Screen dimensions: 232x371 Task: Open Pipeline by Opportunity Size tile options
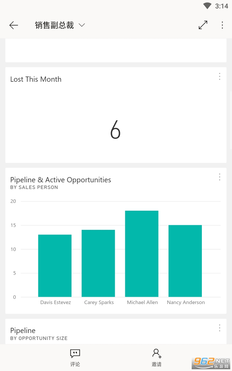click(220, 328)
